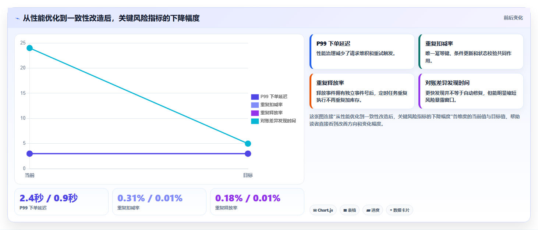The image size is (538, 230).
Task: Click the 0.18% / 0.01% stat value
Action: [x=248, y=198]
